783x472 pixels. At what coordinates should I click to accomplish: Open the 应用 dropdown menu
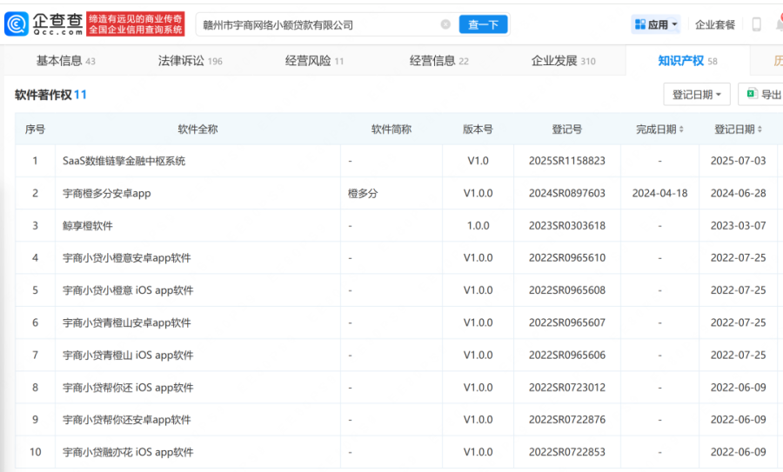coord(656,24)
